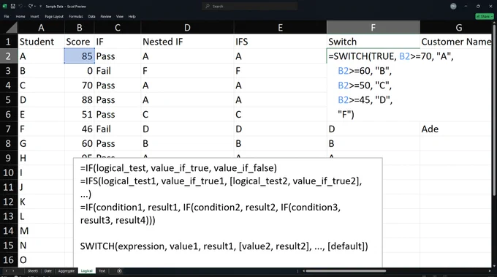Open the Home ribbon tab
The image size is (497, 277).
tap(20, 17)
